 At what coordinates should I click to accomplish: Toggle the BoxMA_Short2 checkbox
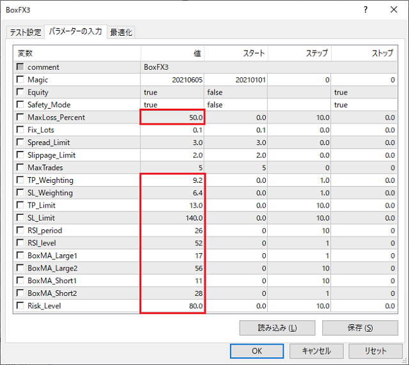20,293
